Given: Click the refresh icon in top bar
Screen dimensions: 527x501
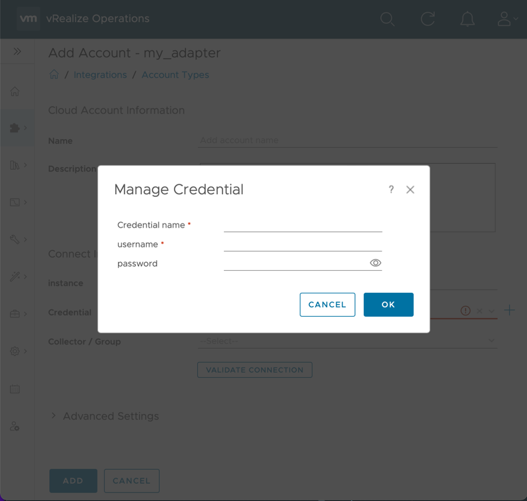Looking at the screenshot, I should tap(428, 19).
